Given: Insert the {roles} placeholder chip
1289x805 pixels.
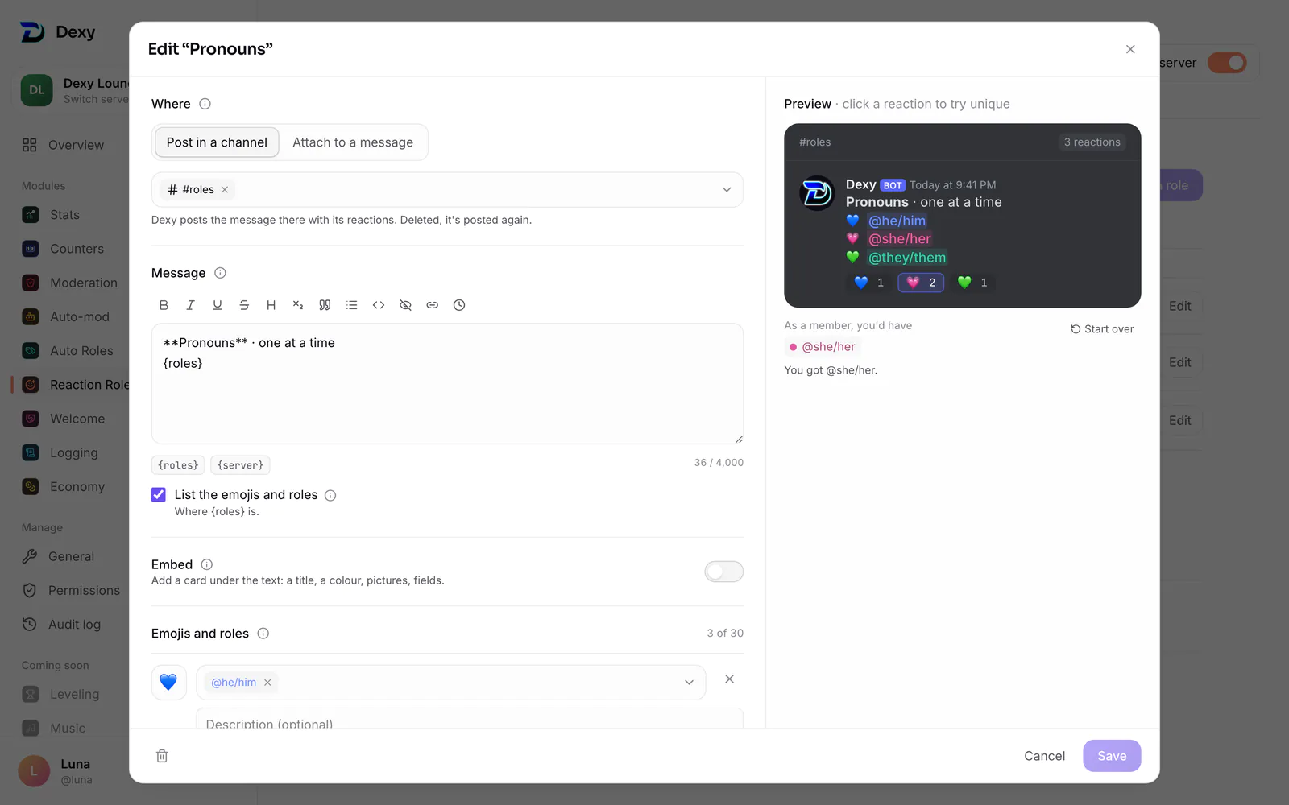Looking at the screenshot, I should [178, 465].
